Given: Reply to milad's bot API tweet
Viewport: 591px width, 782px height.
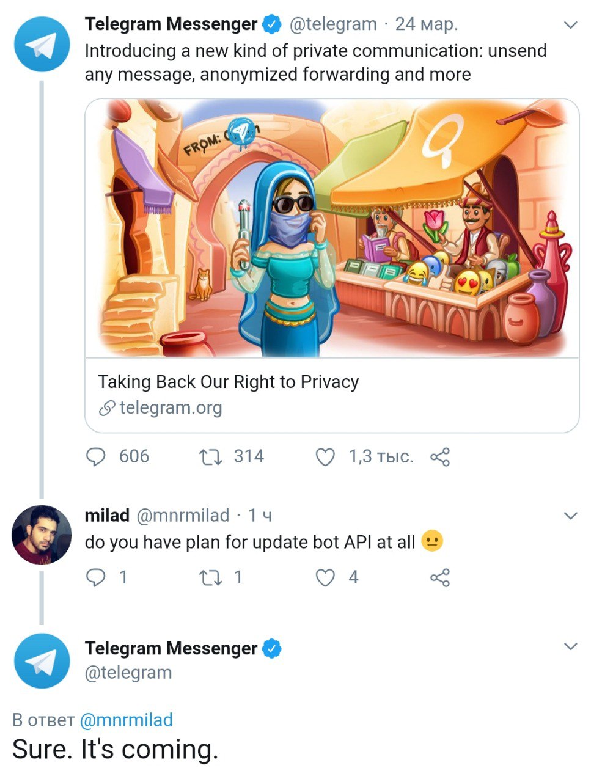Looking at the screenshot, I should (x=96, y=577).
